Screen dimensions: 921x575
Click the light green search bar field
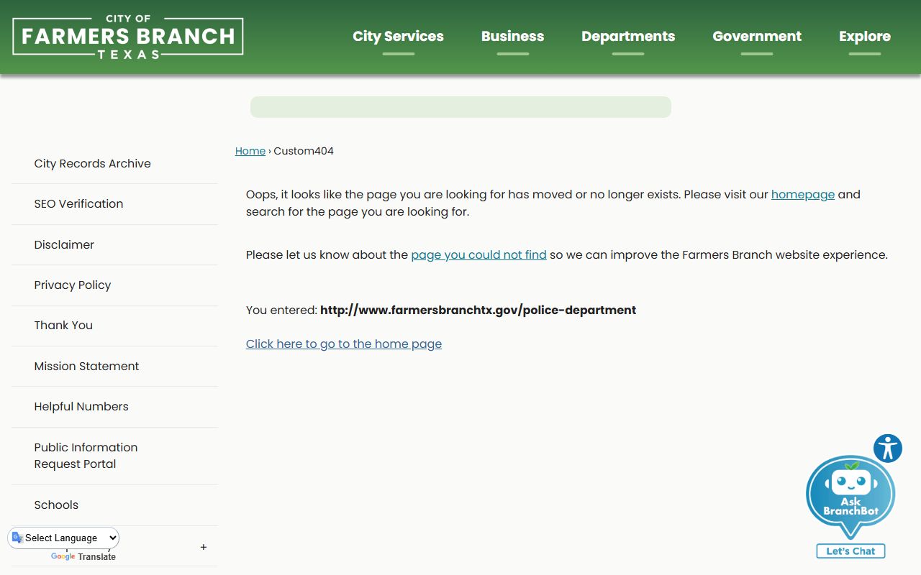tap(460, 107)
